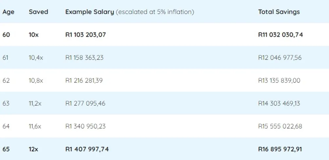Select the age 61 cell

[6, 58]
